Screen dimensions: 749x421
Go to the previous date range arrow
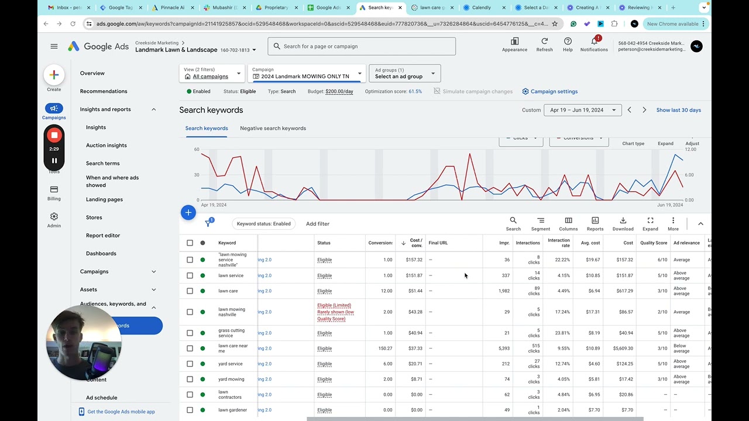pyautogui.click(x=630, y=110)
